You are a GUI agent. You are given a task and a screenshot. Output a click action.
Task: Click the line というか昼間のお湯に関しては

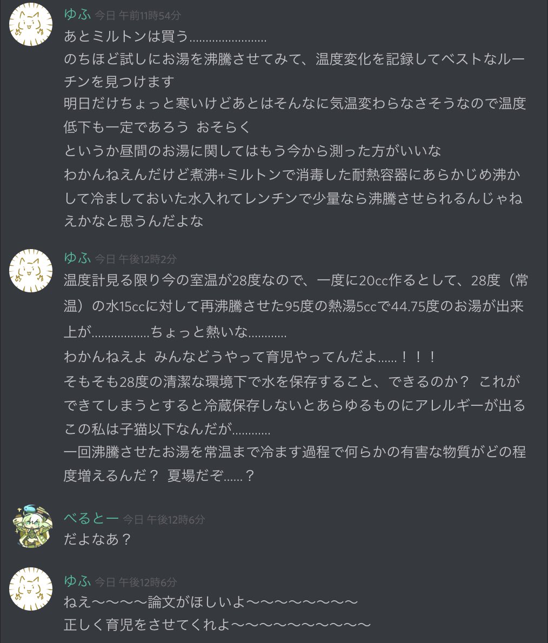coord(252,151)
